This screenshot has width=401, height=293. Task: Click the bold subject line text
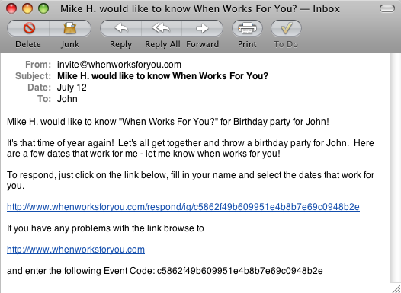(162, 76)
